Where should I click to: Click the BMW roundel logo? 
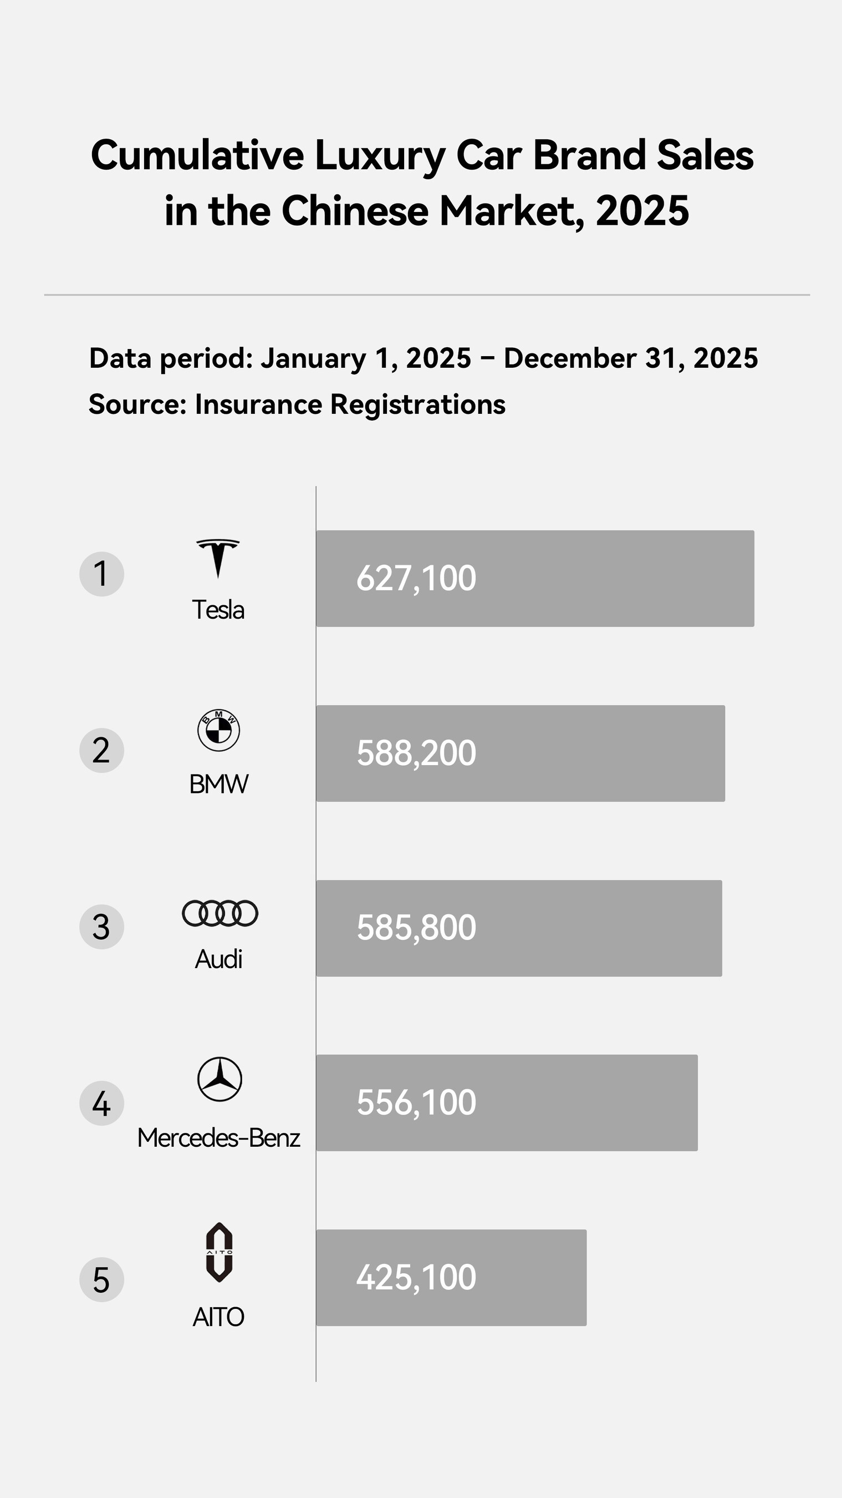(x=218, y=730)
